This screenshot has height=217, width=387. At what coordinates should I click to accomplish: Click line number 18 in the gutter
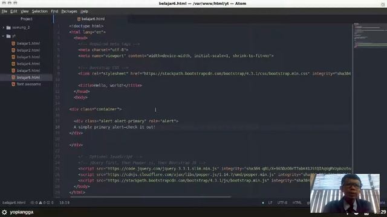57,127
